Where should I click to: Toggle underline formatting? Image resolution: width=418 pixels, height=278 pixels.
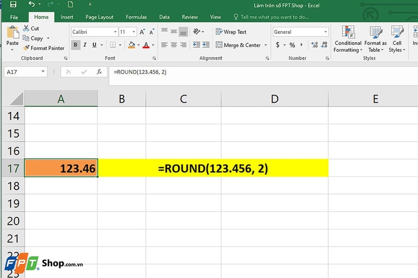coord(95,45)
